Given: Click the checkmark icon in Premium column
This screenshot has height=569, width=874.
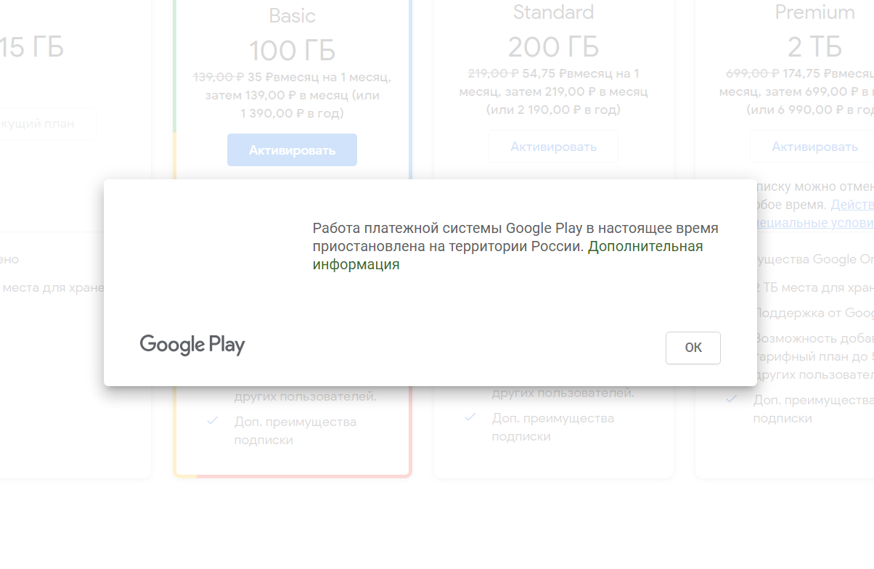Looking at the screenshot, I should point(732,398).
